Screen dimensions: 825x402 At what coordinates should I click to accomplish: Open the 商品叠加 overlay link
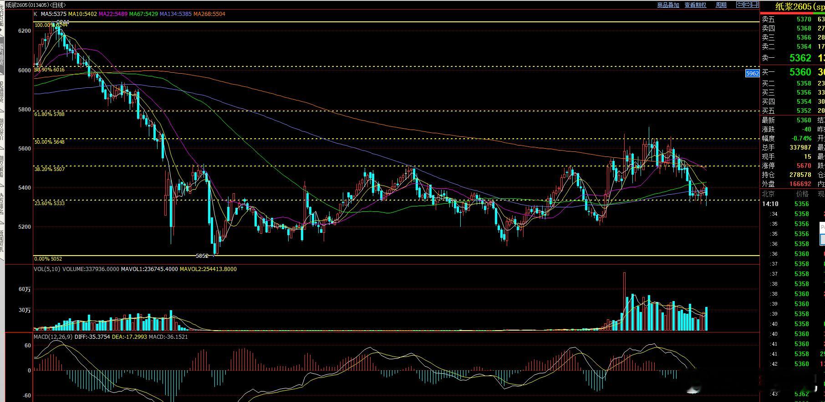[x=668, y=5]
